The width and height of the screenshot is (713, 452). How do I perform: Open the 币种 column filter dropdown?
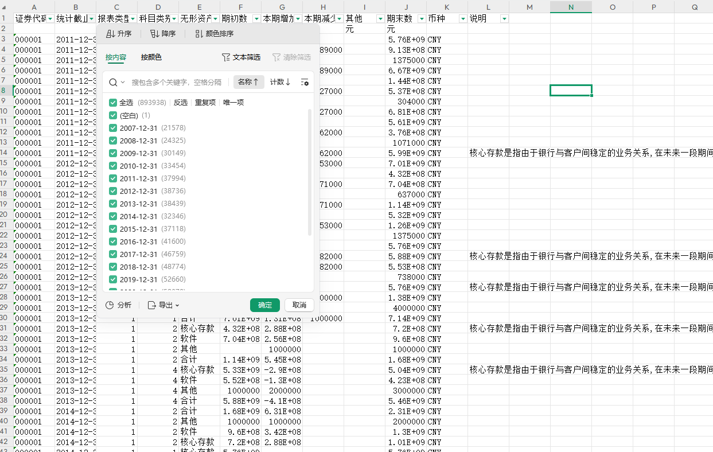(x=462, y=18)
